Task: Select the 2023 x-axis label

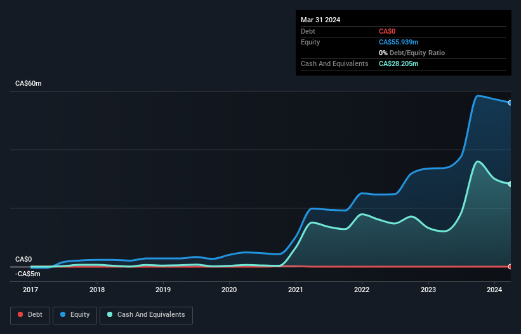Action: click(428, 290)
